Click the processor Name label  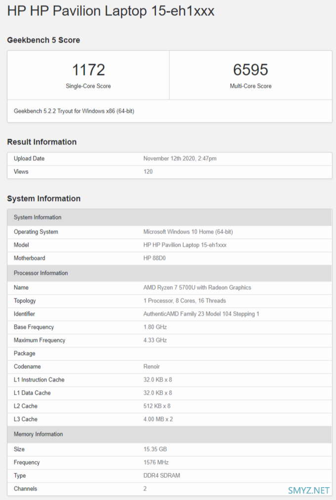[x=21, y=288]
